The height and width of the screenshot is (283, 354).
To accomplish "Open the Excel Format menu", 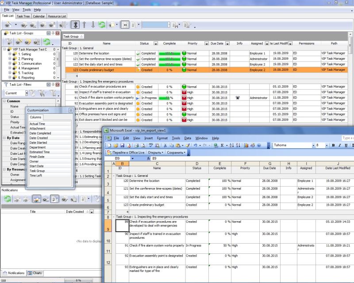I will [x=162, y=138].
